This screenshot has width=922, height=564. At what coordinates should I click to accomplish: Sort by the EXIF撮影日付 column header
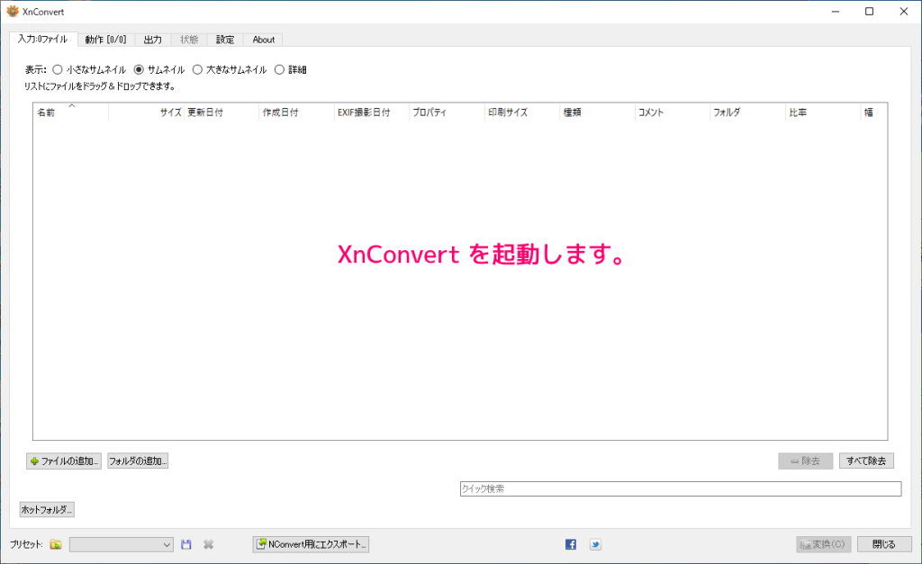point(372,112)
